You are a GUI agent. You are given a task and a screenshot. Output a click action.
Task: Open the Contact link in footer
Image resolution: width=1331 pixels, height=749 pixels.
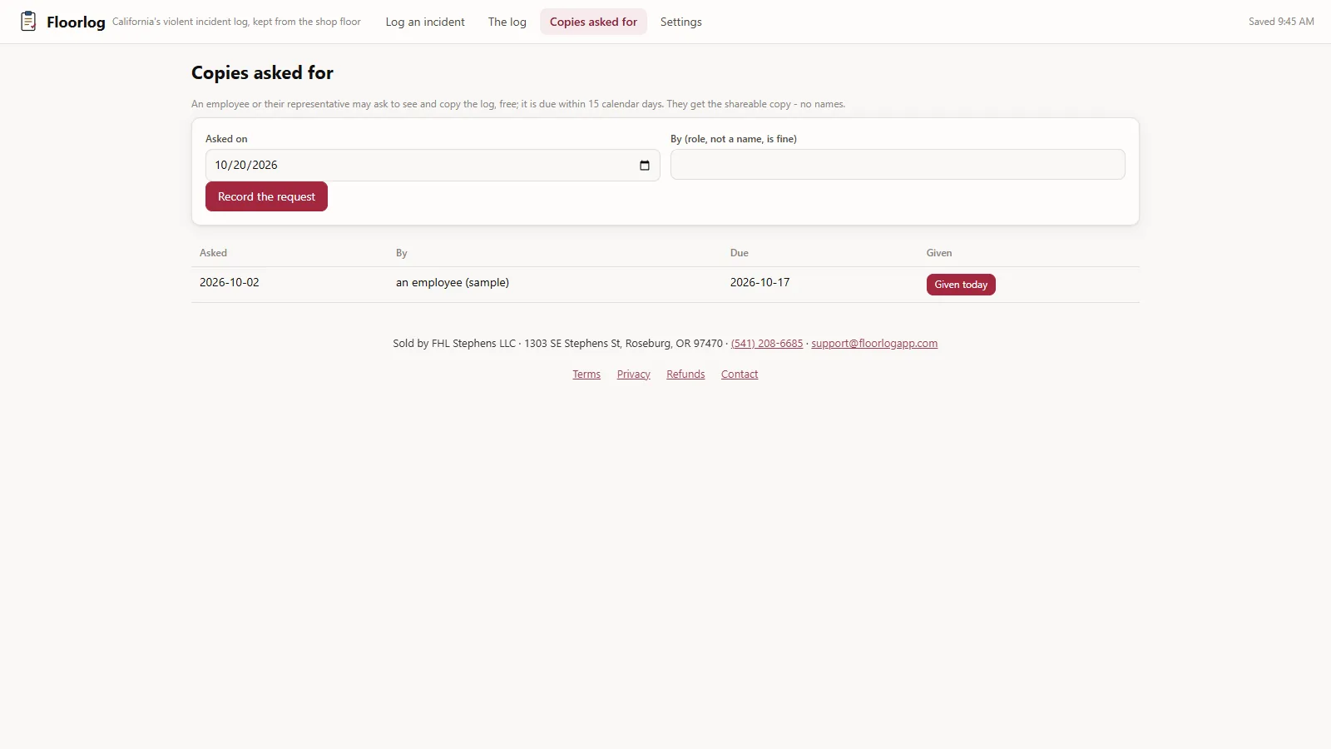tap(740, 374)
